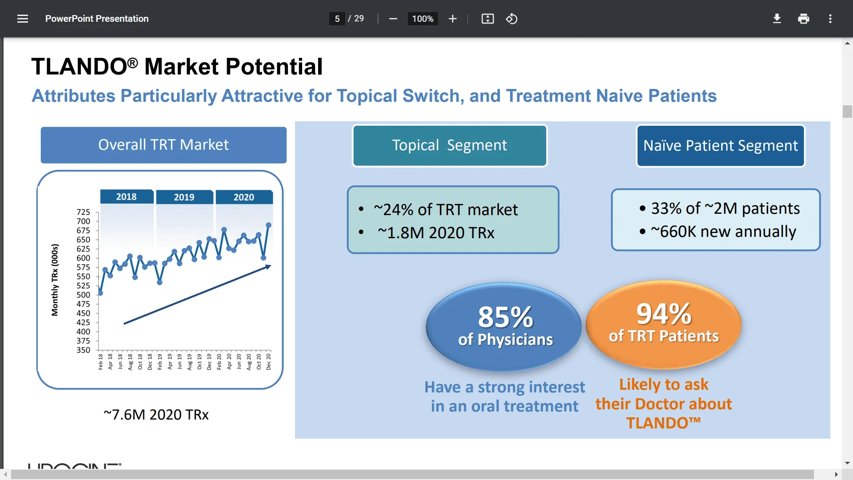This screenshot has height=480, width=853.
Task: Open the sidebar hamburger menu
Action: point(23,19)
